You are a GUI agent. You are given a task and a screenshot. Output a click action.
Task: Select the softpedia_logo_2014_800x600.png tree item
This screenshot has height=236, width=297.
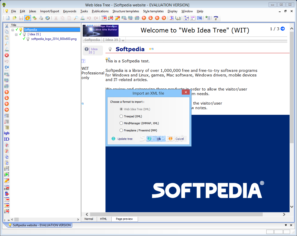tap(54, 39)
